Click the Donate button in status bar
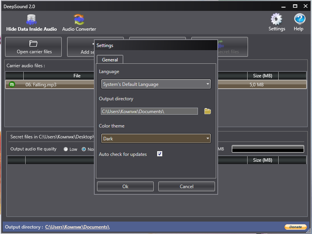The height and width of the screenshot is (234, 312). (295, 227)
